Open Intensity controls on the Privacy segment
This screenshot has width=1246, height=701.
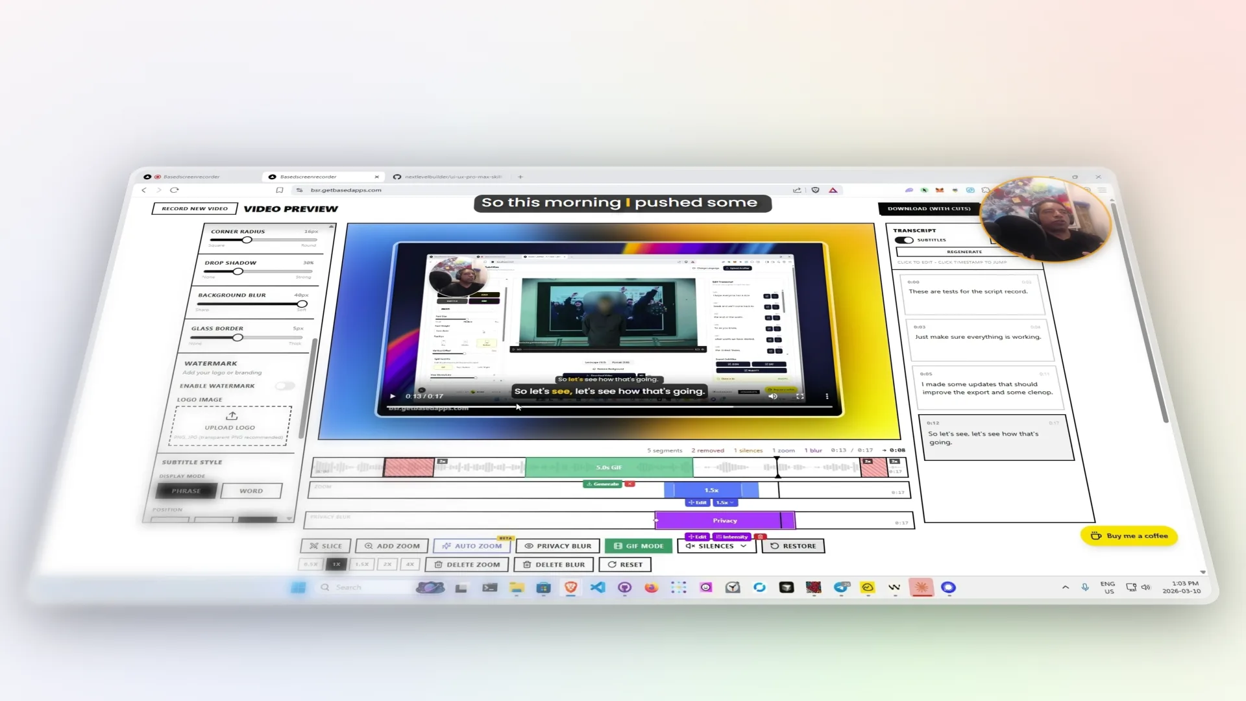[732, 536]
